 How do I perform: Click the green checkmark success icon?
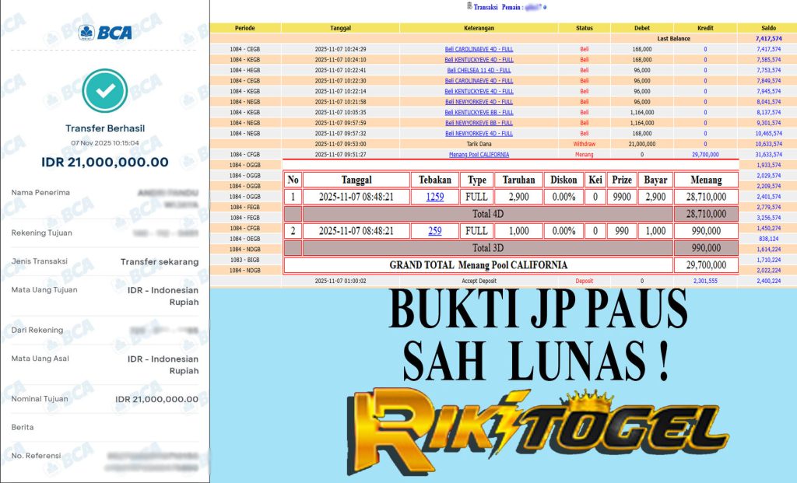click(105, 92)
